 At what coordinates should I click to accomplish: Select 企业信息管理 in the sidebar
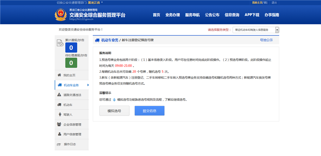[x=72, y=124]
